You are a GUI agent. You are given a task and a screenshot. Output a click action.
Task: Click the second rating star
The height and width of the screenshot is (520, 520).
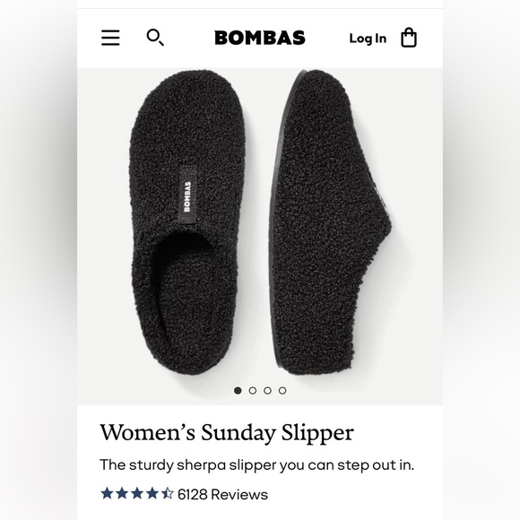[122, 493]
